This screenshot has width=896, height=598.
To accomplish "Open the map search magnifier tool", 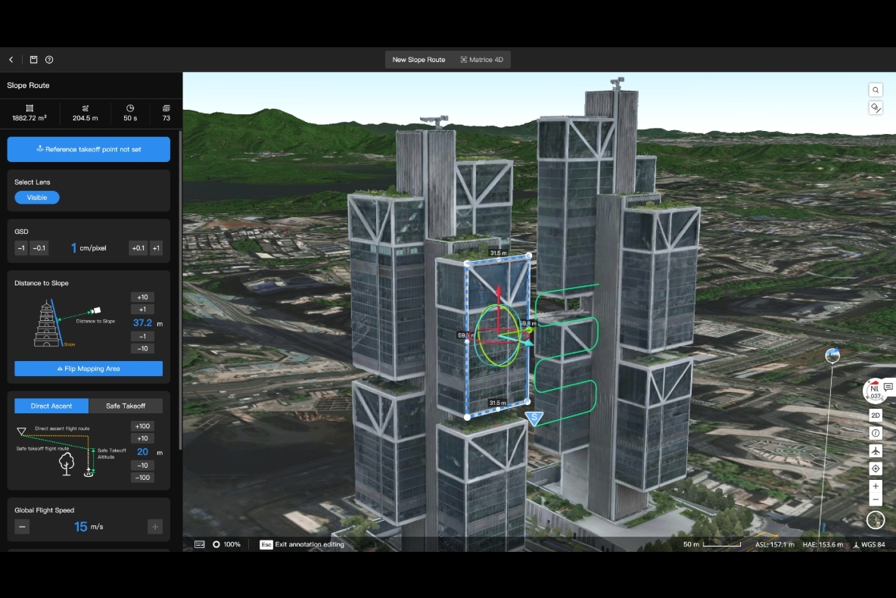I will pyautogui.click(x=876, y=89).
